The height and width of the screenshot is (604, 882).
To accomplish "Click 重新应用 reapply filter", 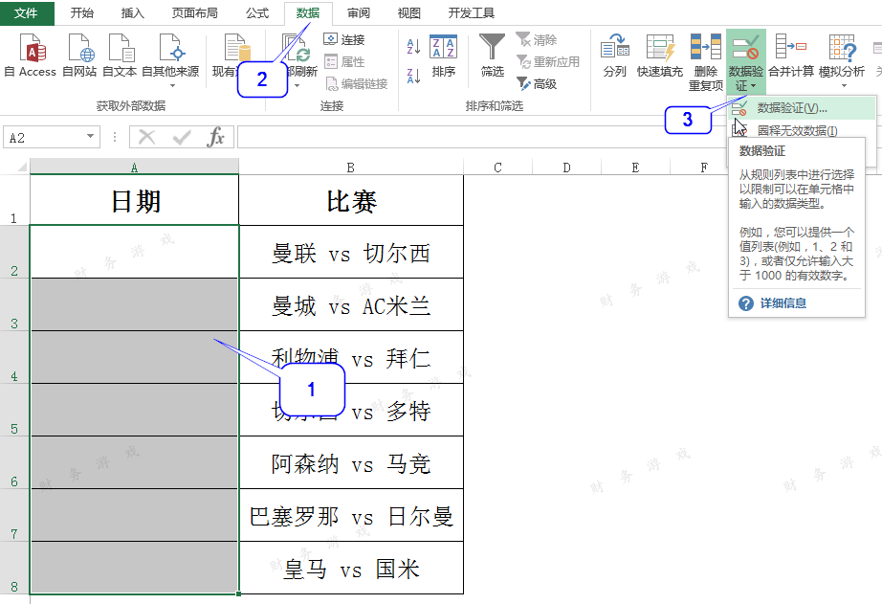I will [548, 62].
